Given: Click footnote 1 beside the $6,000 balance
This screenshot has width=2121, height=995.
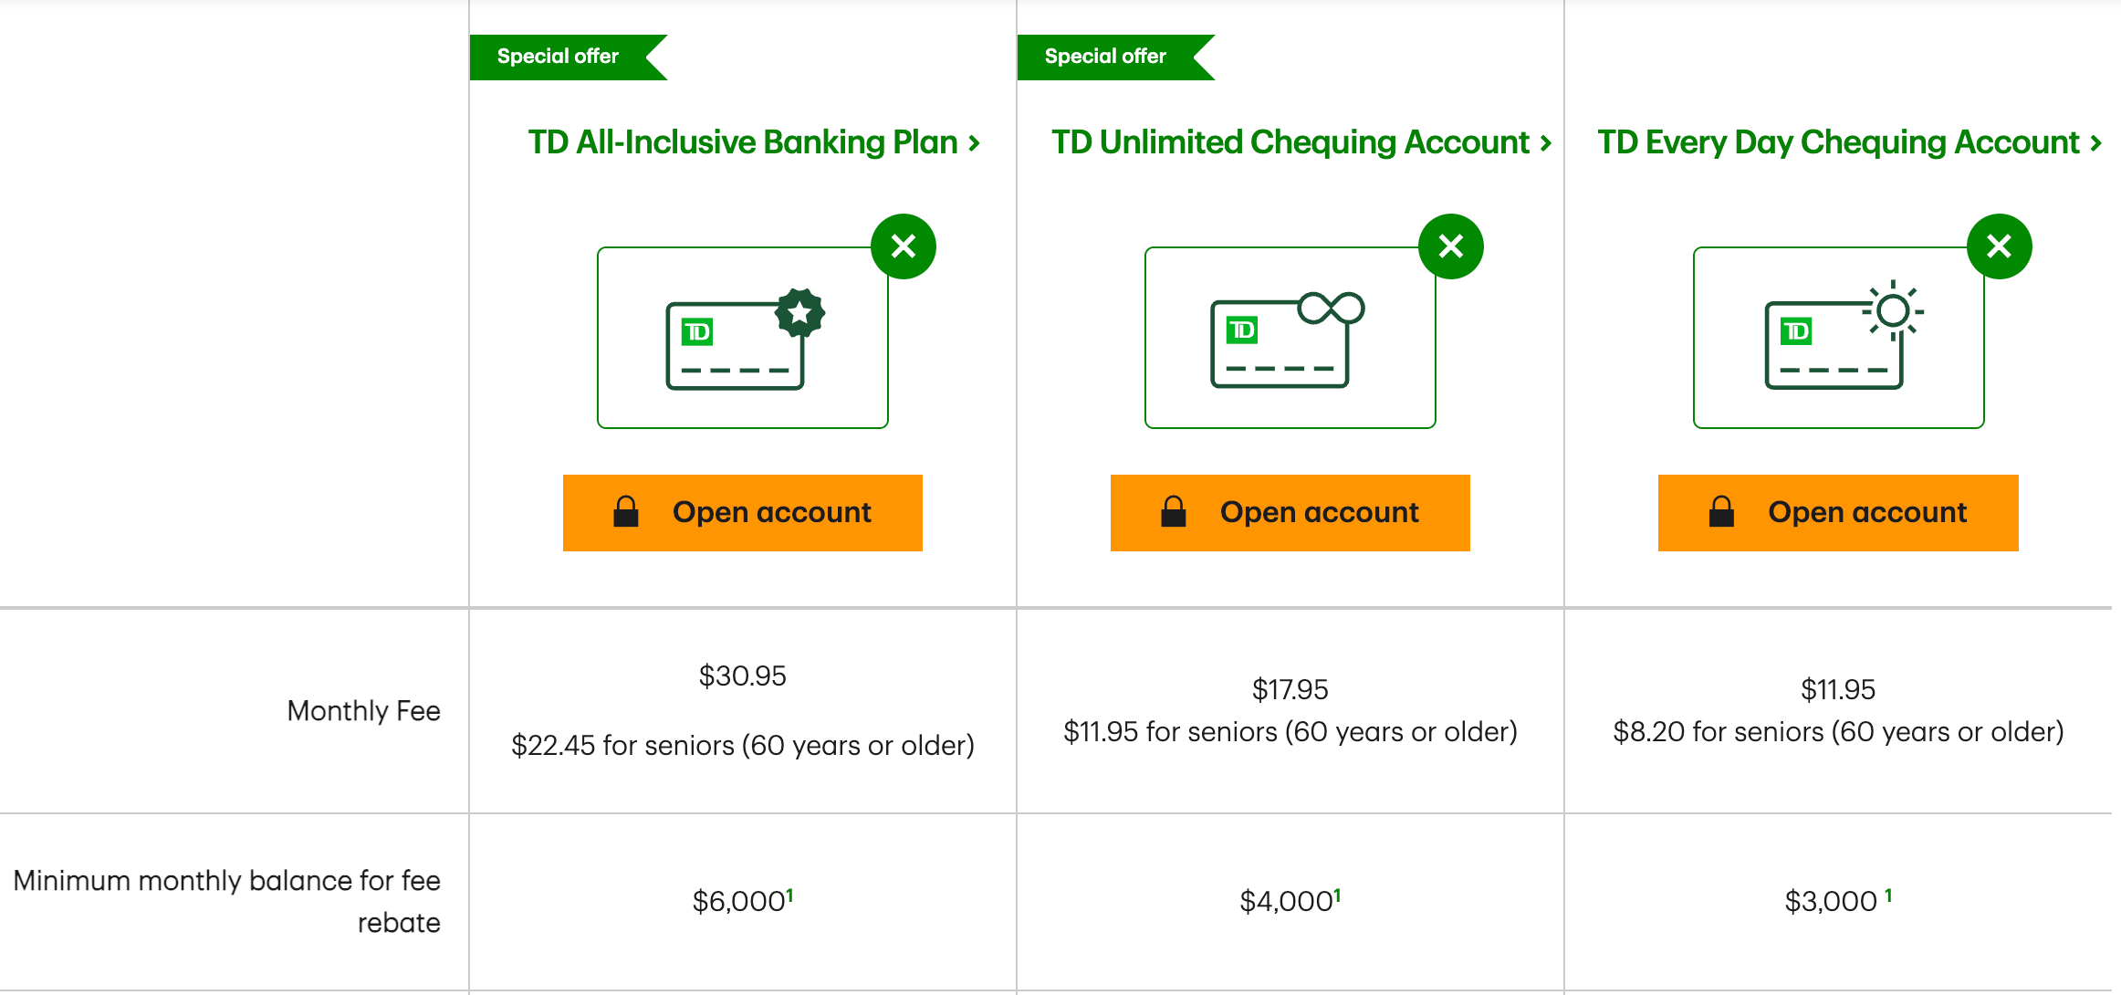Looking at the screenshot, I should 789,895.
